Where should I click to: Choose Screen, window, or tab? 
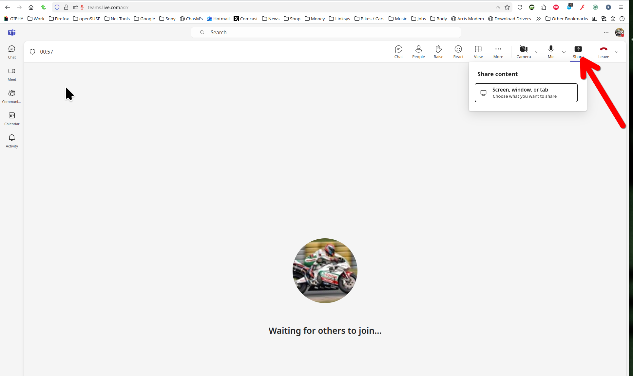click(526, 93)
